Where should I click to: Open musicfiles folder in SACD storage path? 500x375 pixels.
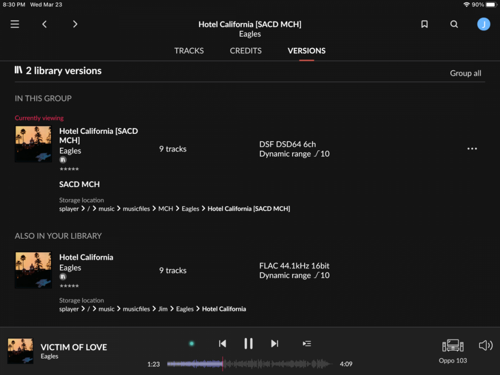[136, 209]
